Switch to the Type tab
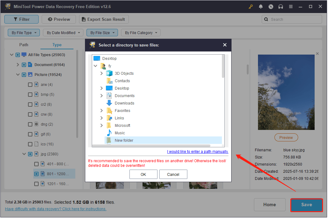328x218 pixels. [x=57, y=45]
